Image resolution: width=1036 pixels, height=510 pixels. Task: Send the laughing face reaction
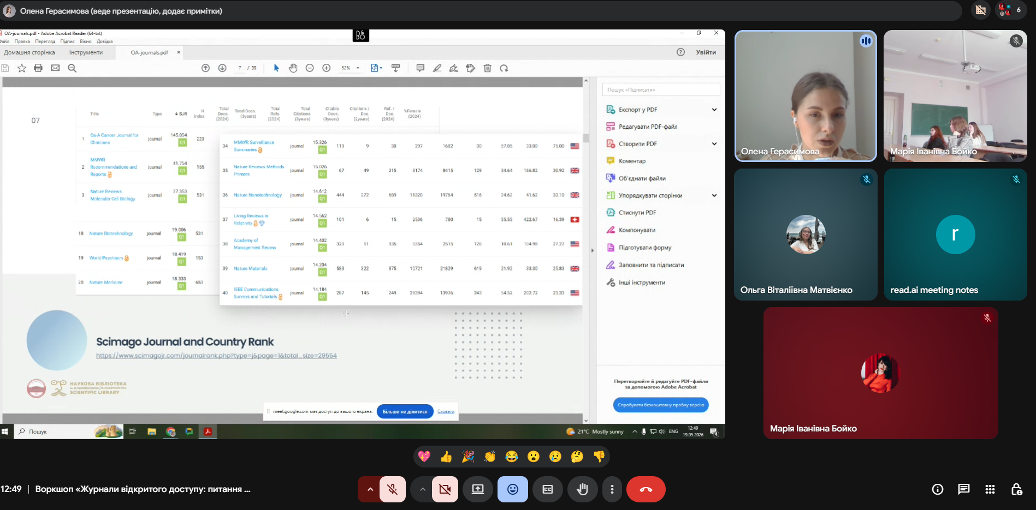point(512,457)
